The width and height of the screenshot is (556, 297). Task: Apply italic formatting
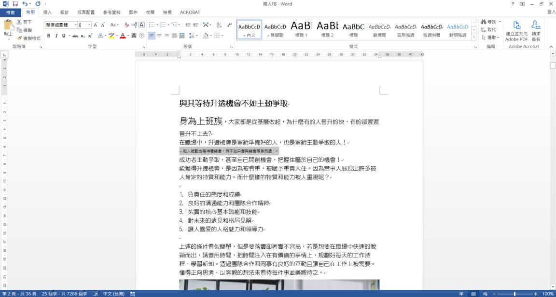point(56,35)
